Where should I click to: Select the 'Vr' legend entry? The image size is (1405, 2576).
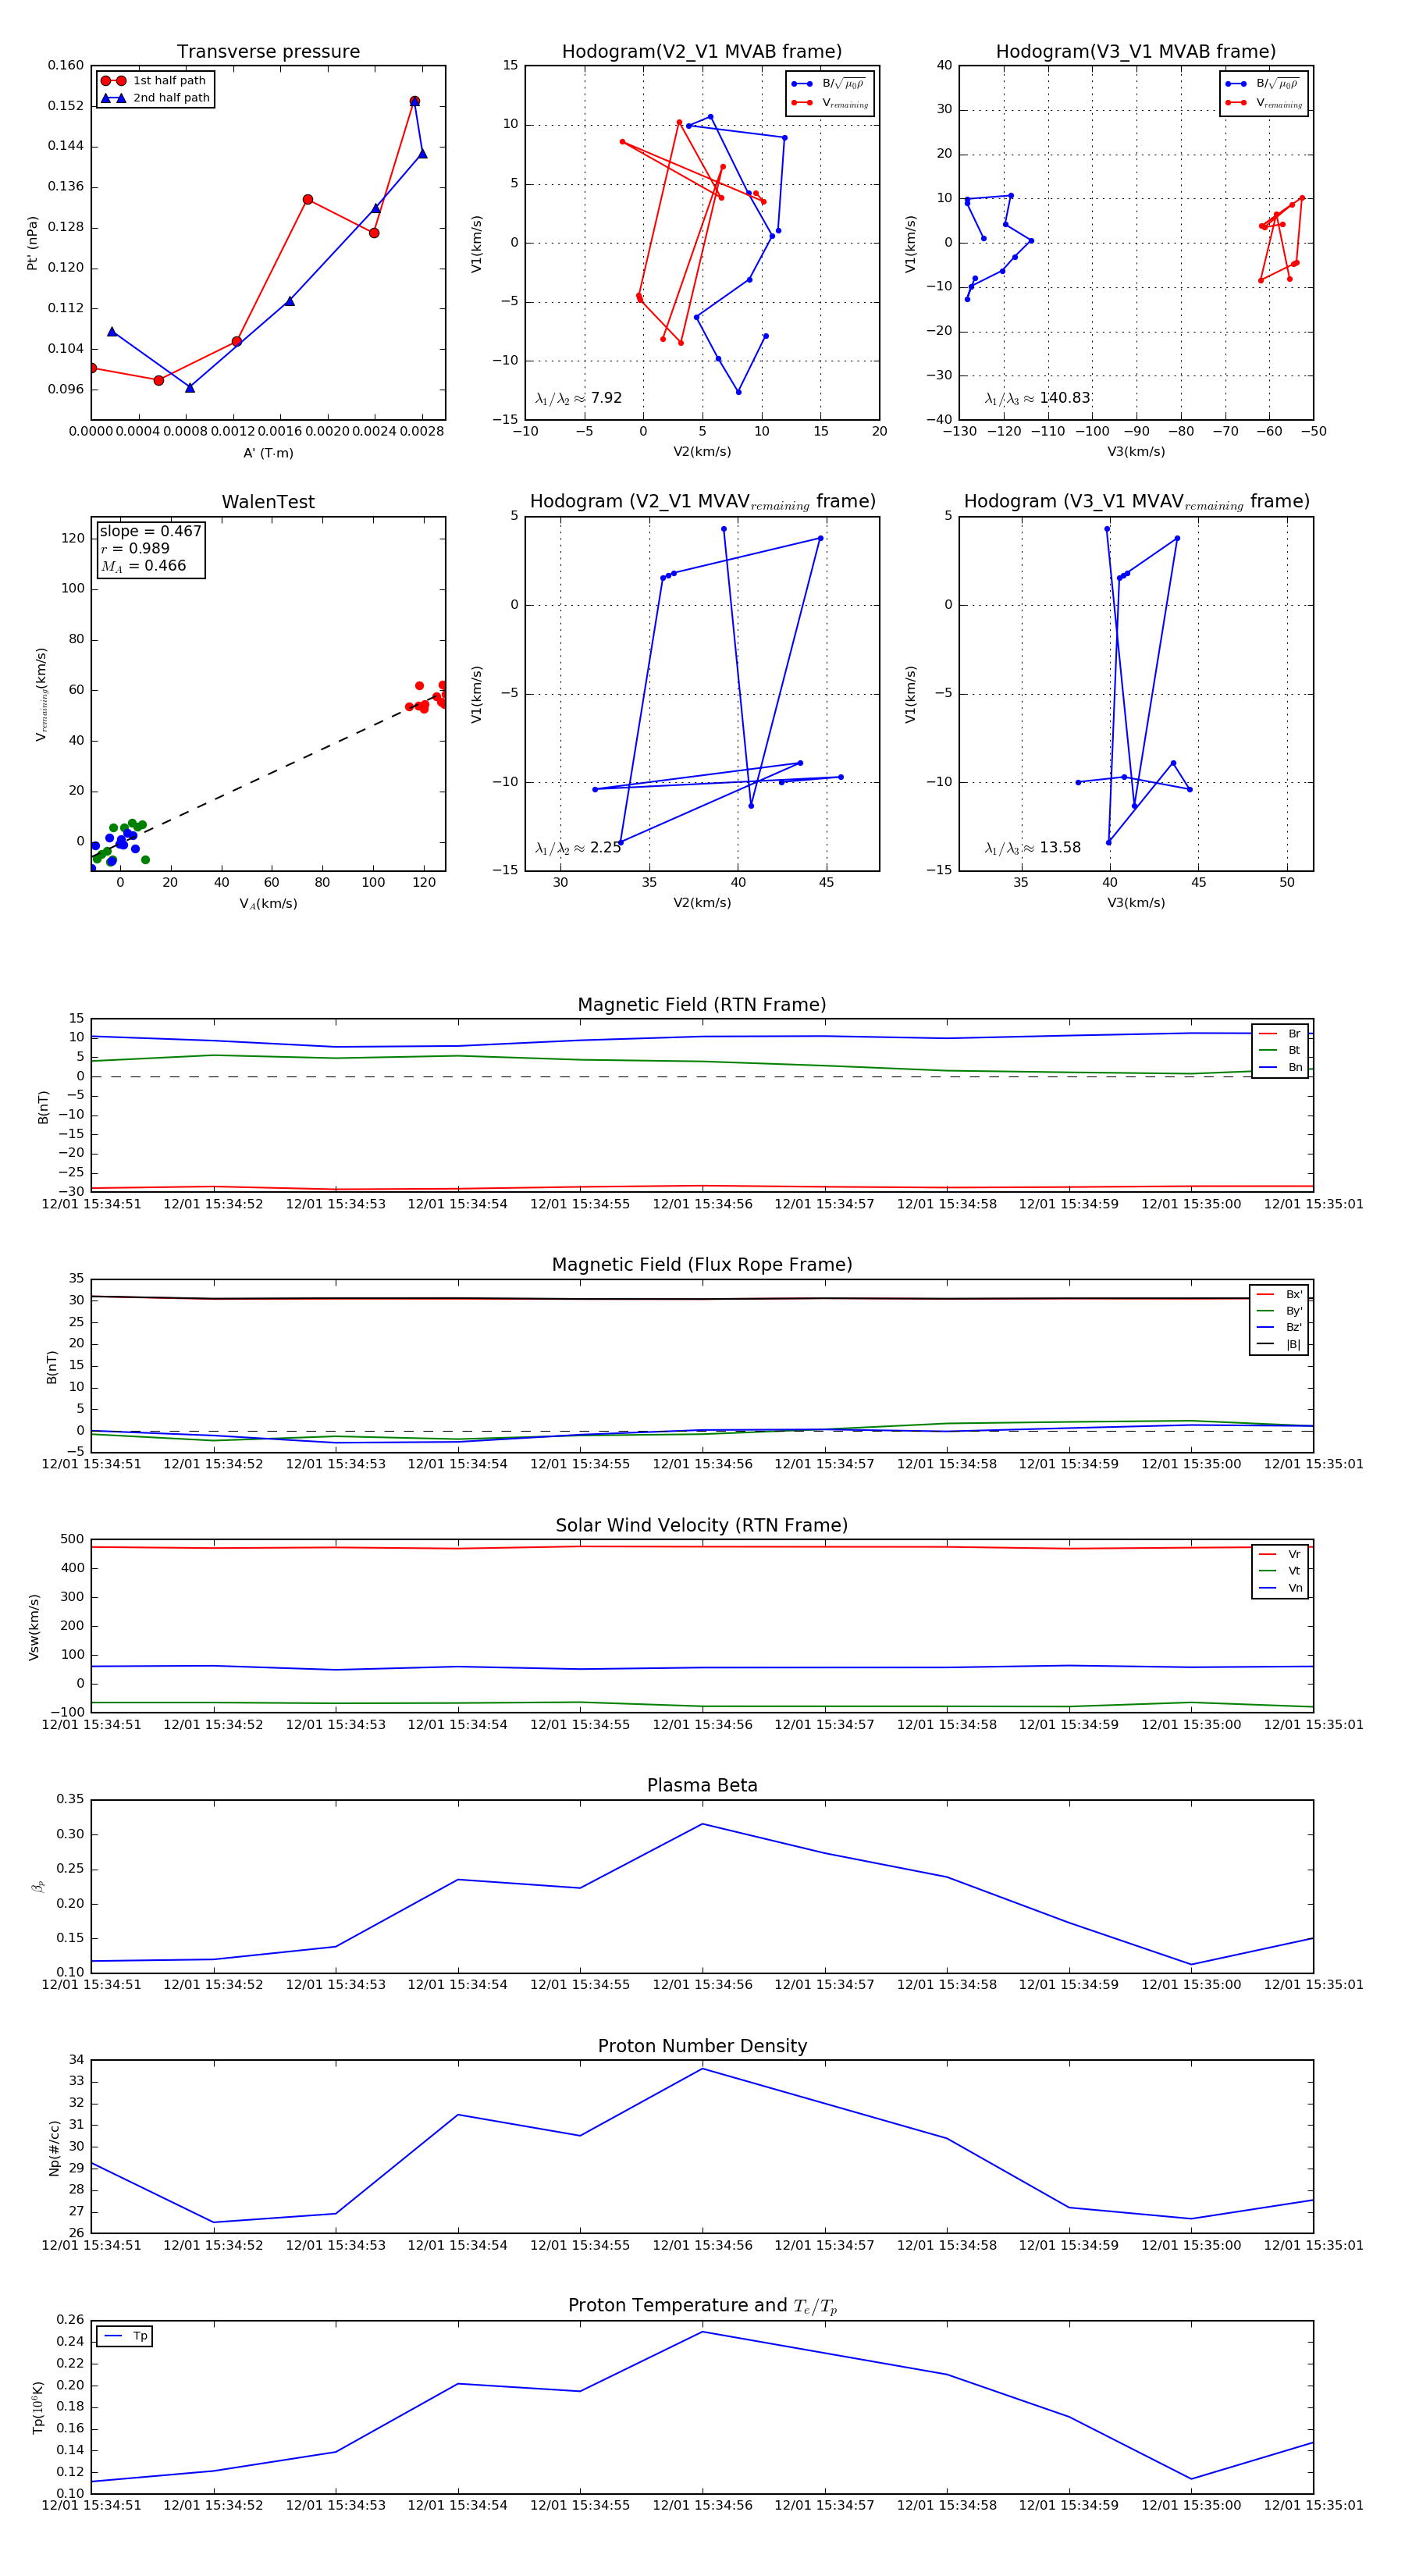coord(1280,1554)
